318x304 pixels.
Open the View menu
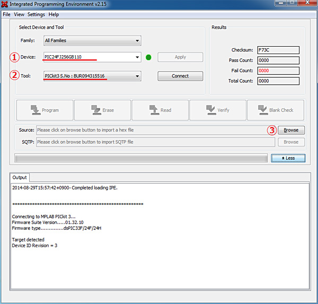19,14
